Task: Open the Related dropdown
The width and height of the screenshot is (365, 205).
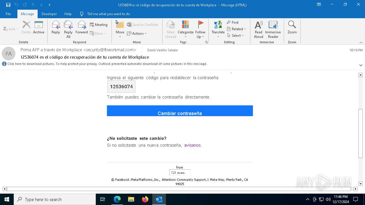Action: (x=236, y=29)
